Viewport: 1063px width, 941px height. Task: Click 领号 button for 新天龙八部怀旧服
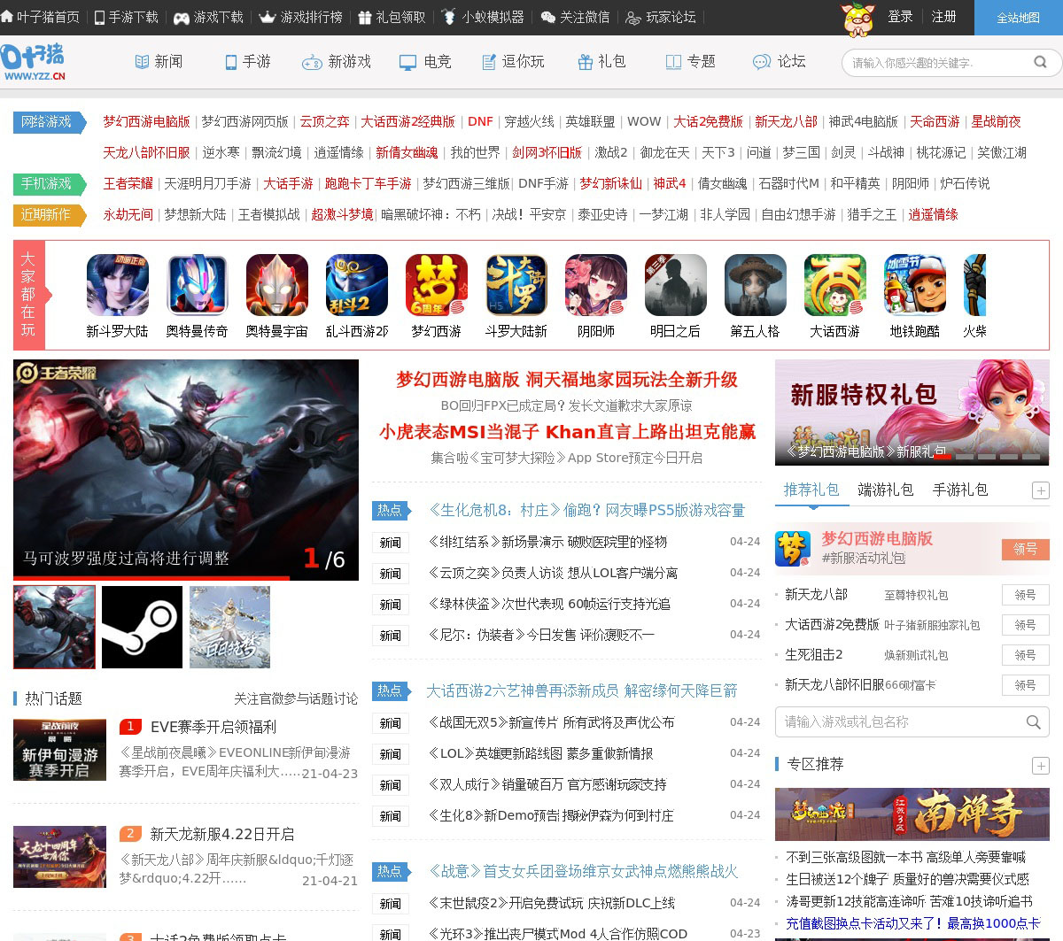(x=1025, y=685)
